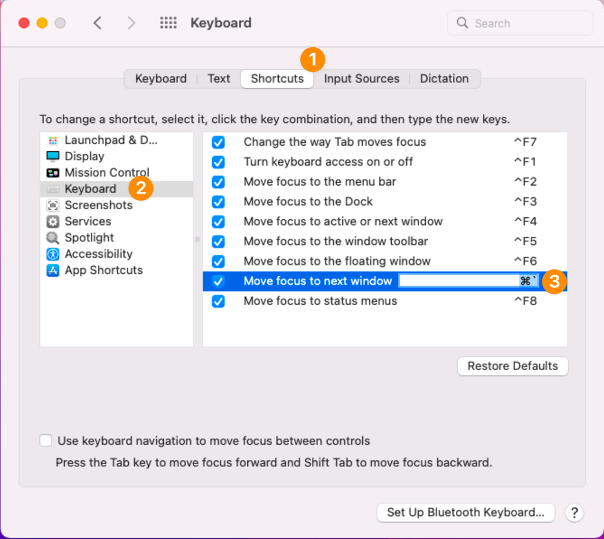Viewport: 604px width, 539px height.
Task: Select the Launchpad & Dock category icon
Action: (x=53, y=140)
